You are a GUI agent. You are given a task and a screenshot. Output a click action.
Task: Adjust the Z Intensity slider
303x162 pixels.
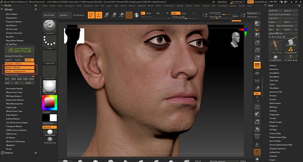click(186, 17)
